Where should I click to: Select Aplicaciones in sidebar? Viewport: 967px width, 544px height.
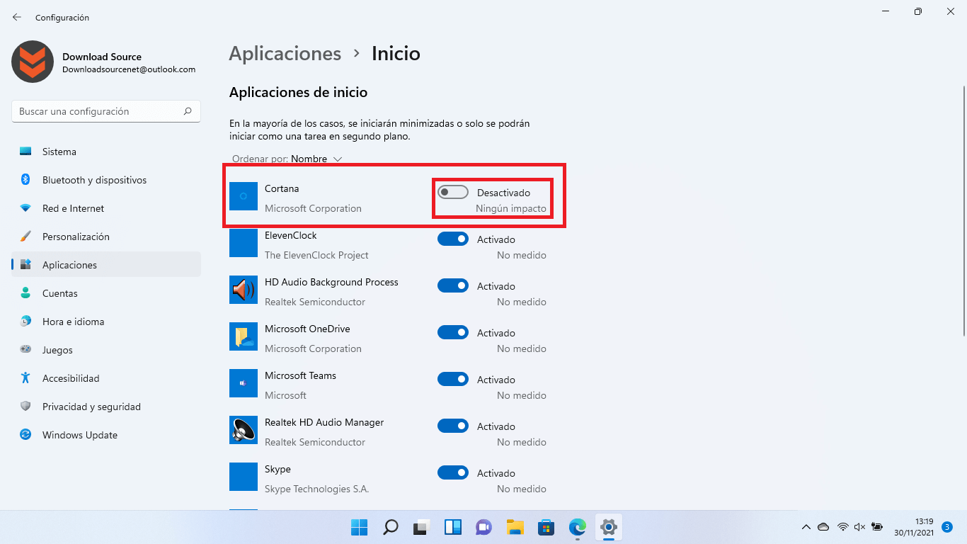pos(106,265)
